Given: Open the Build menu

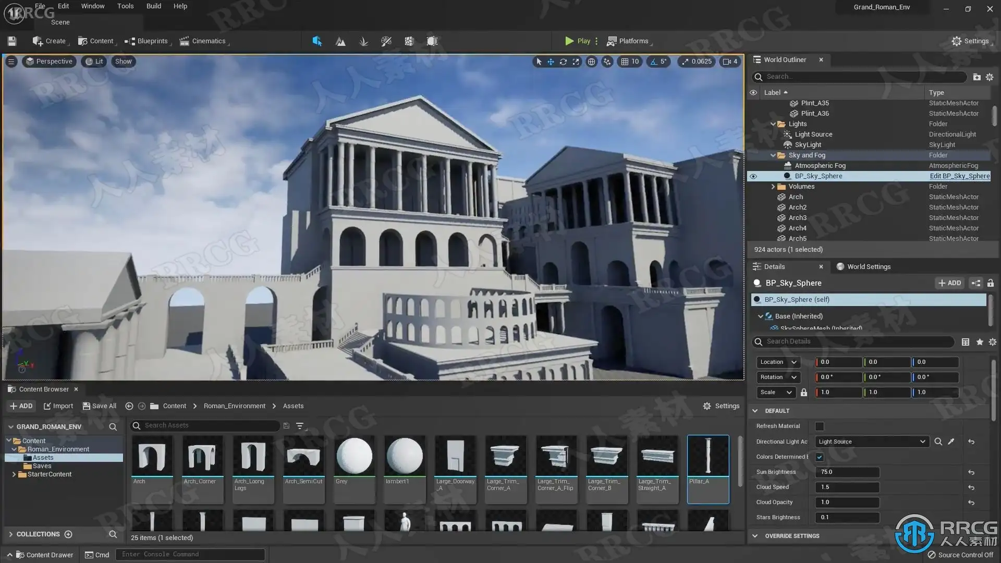Looking at the screenshot, I should [153, 6].
